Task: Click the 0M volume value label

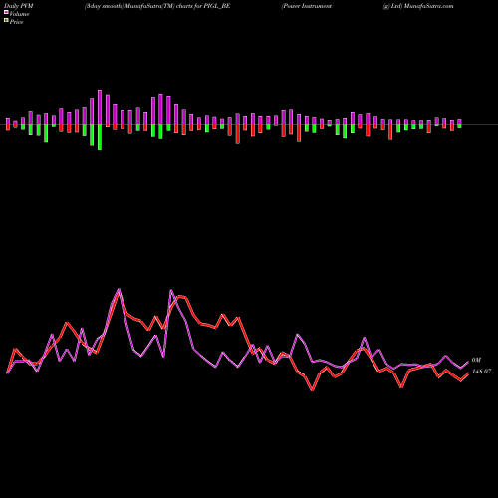Action: click(x=476, y=360)
